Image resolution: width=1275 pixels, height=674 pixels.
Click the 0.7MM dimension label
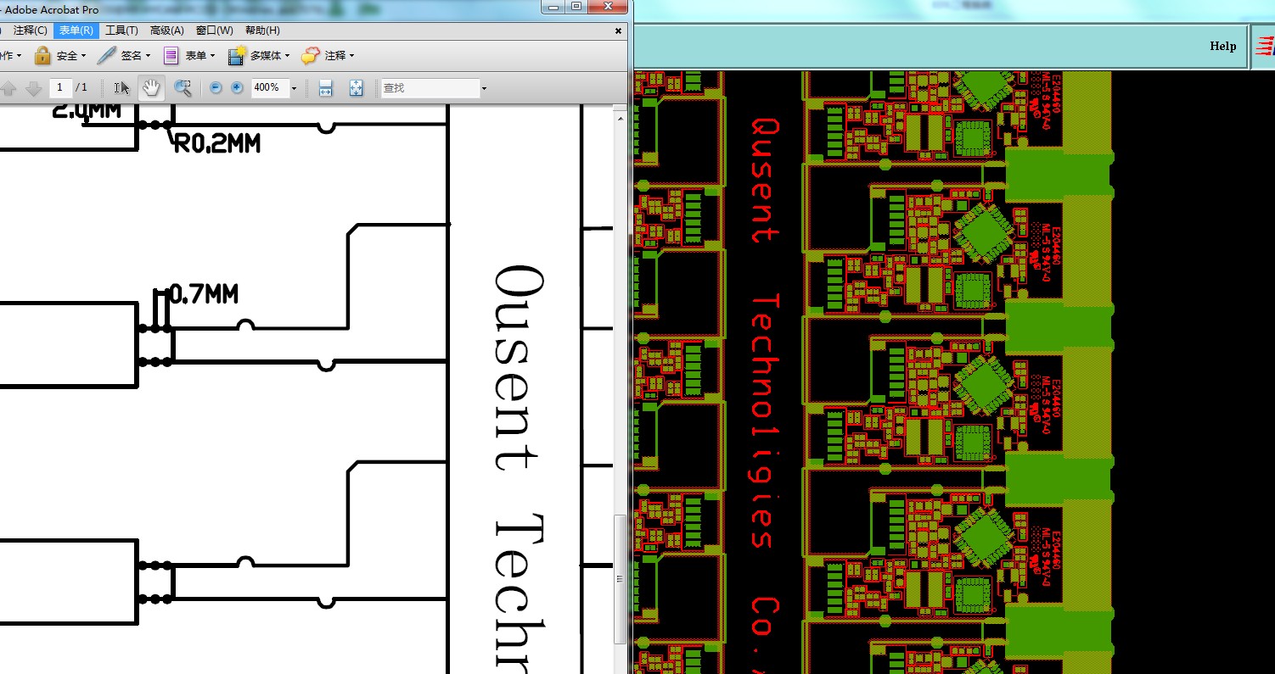point(204,294)
